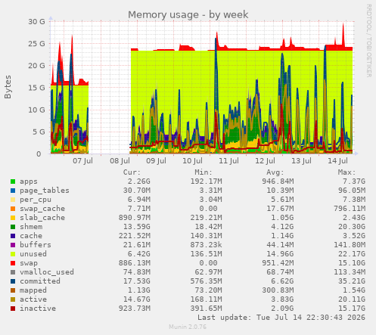Click the active current value 14.67G
The width and height of the screenshot is (376, 335).
click(x=136, y=299)
